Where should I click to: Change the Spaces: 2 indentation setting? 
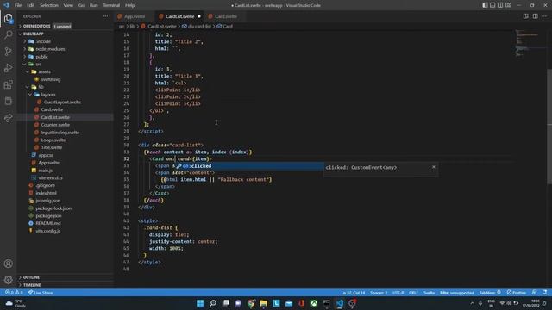pyautogui.click(x=379, y=293)
